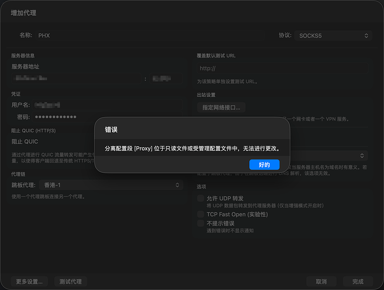
Task: Enable 允许 UDP 转发 checkbox
Action: coord(200,198)
